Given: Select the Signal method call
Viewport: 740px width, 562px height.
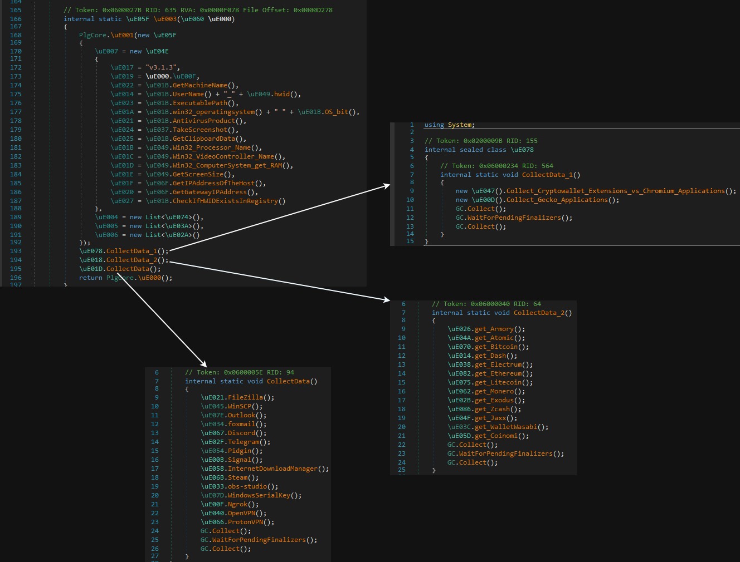Looking at the screenshot, I should coord(240,460).
